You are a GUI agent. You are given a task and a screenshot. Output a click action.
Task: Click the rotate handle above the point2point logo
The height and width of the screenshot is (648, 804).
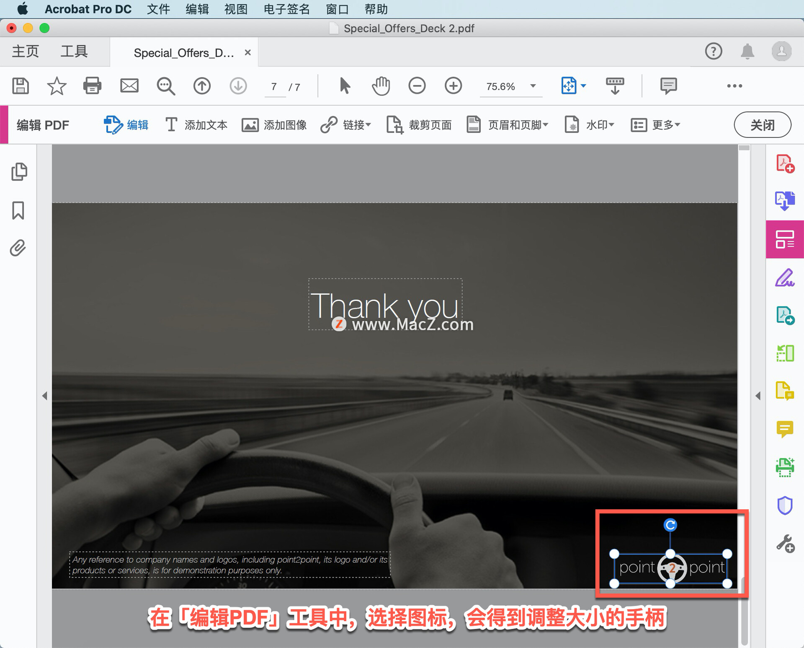tap(670, 525)
